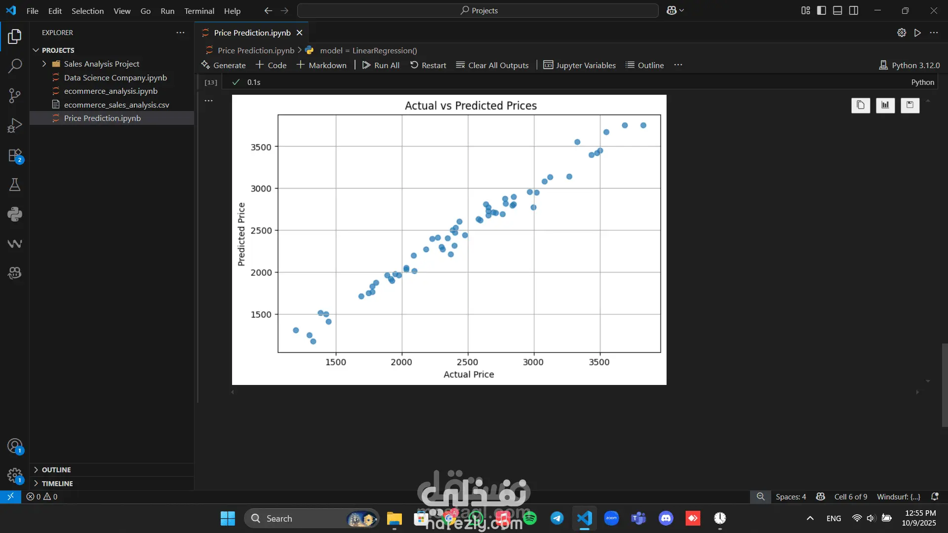Add a new Code cell
The width and height of the screenshot is (948, 533).
(x=271, y=65)
